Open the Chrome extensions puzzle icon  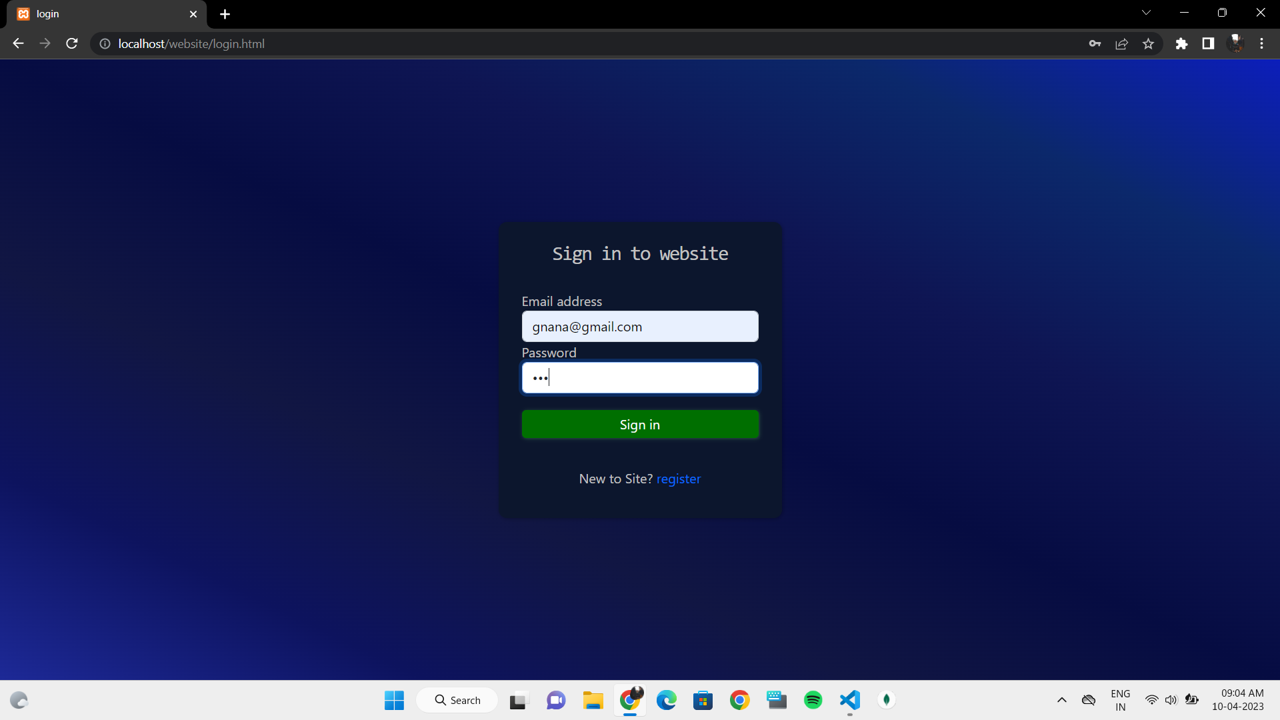pos(1181,43)
